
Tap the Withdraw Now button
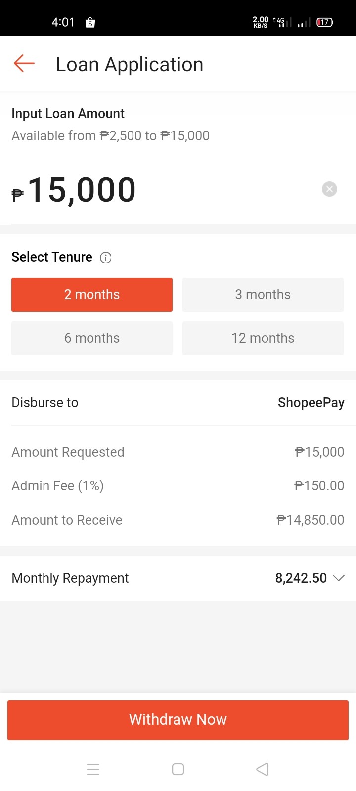(178, 720)
